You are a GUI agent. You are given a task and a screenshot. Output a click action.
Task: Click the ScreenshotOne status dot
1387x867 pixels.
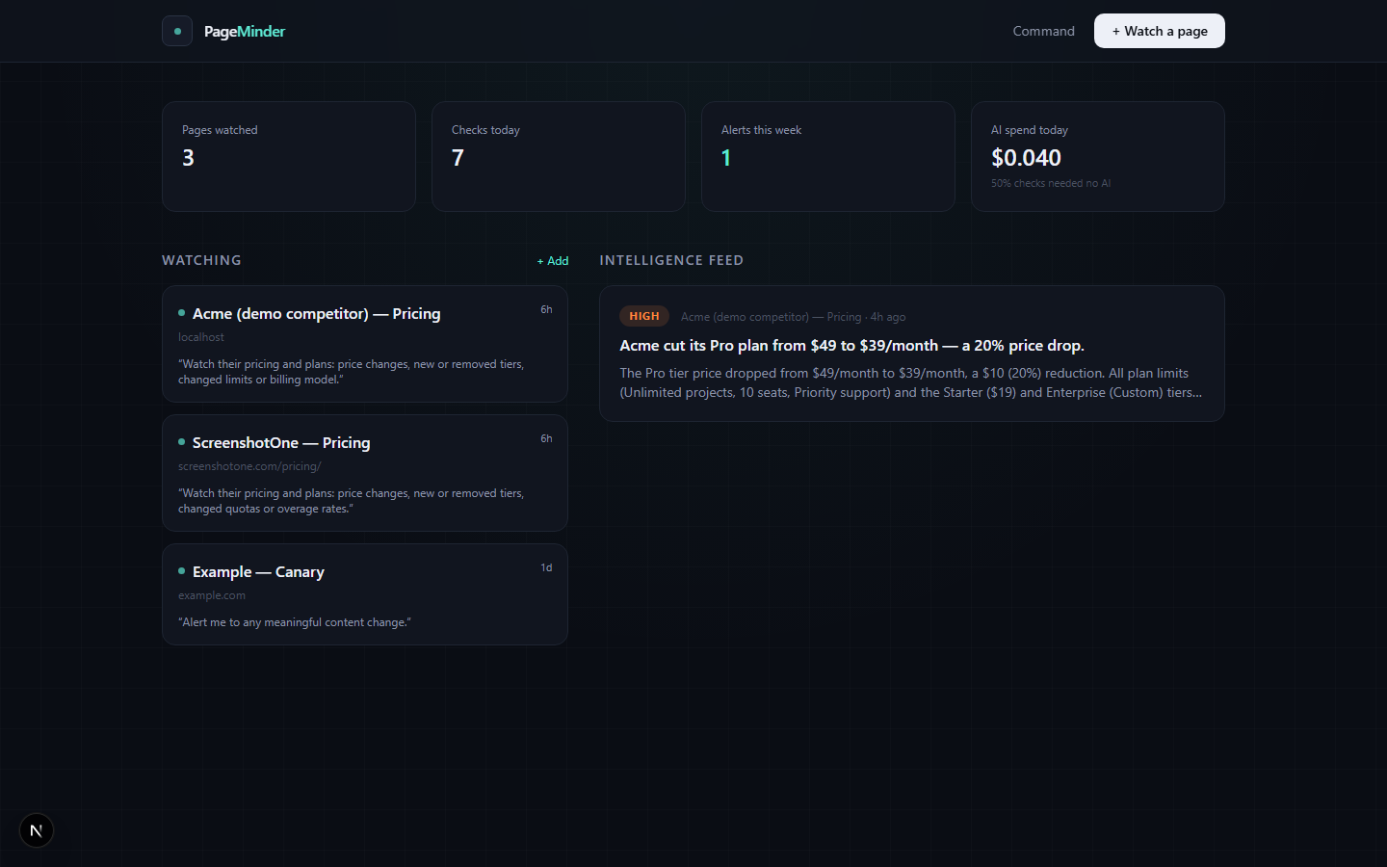181,442
